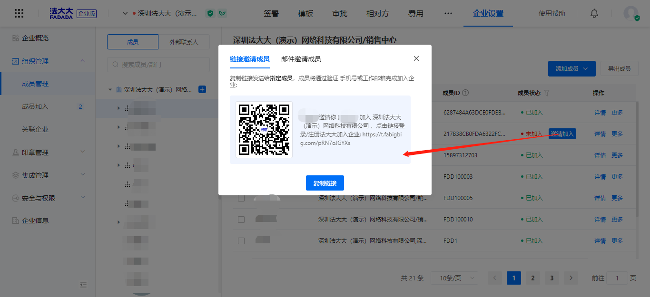
Task: Open the user avatar menu
Action: tap(631, 13)
